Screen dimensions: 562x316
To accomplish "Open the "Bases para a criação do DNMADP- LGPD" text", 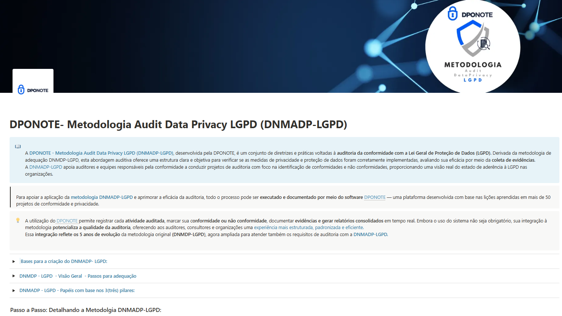I will (x=64, y=261).
